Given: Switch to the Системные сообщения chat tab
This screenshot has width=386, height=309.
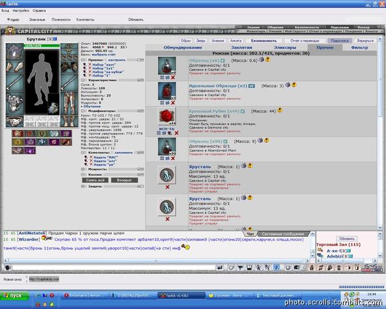Looking at the screenshot, I should pos(282,234).
